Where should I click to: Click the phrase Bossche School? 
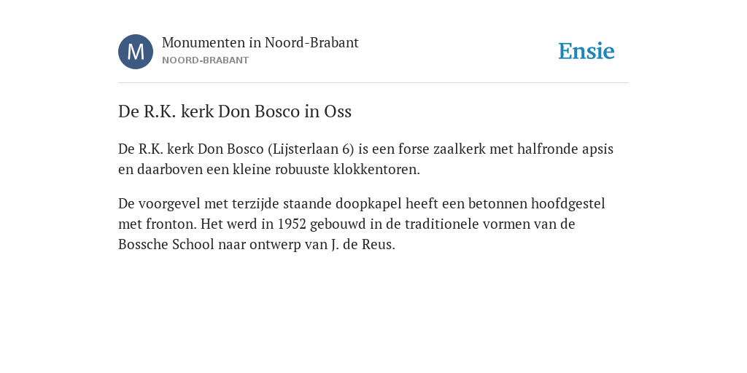pos(166,245)
